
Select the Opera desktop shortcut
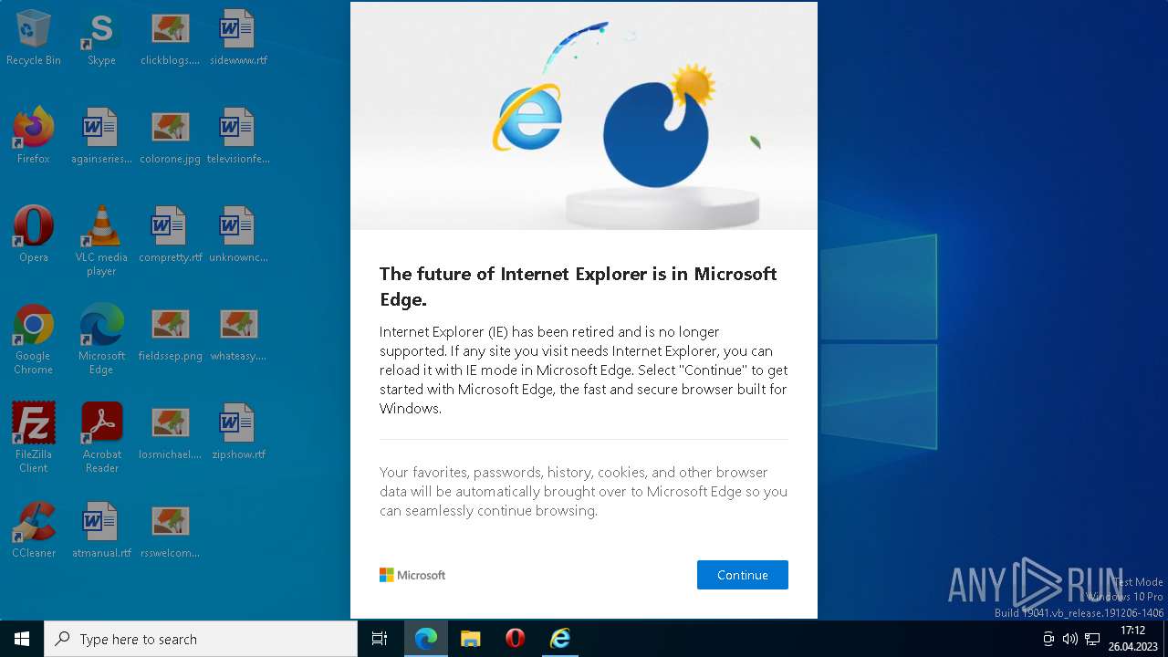tap(34, 235)
